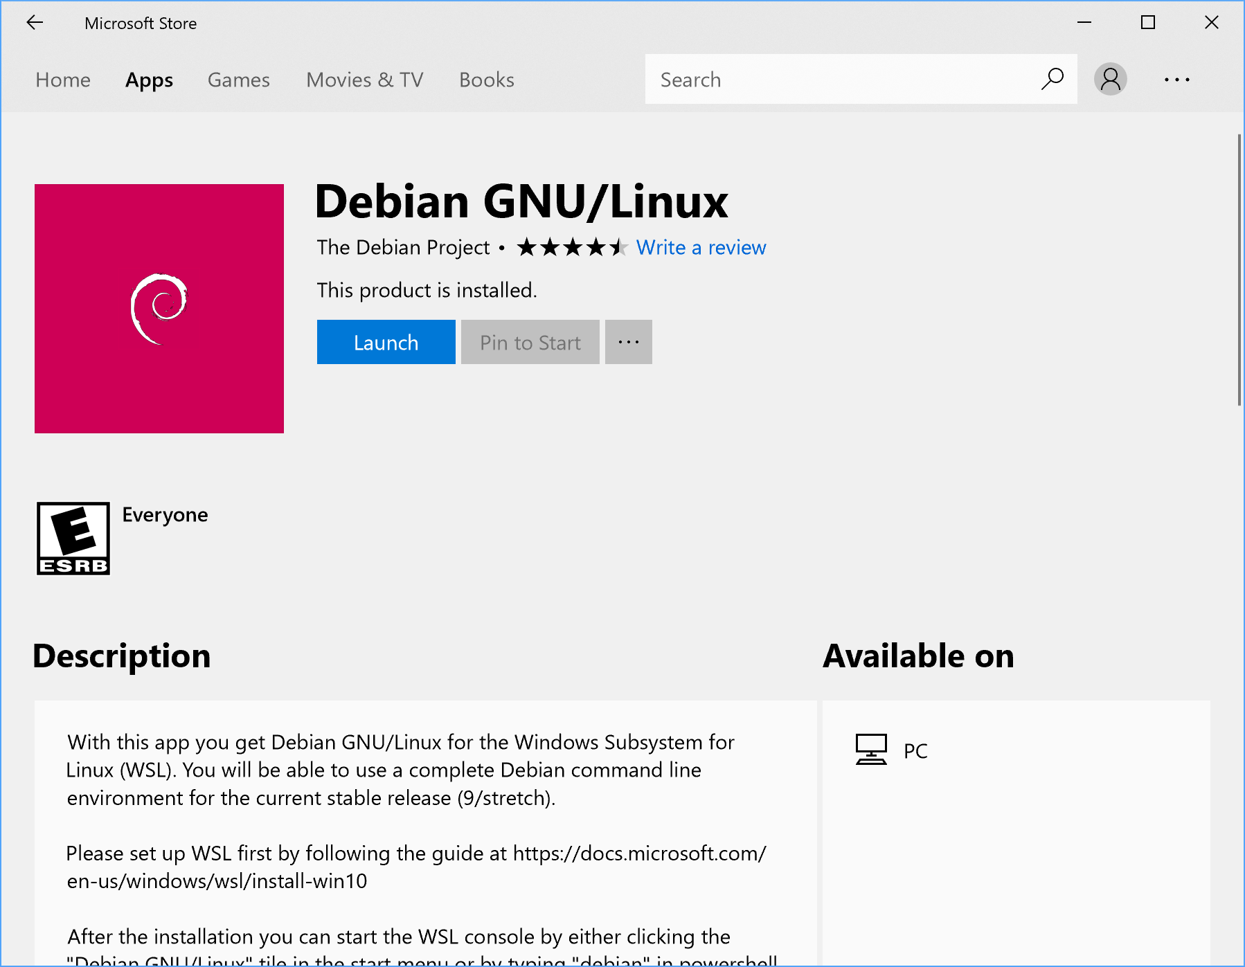1245x967 pixels.
Task: Open more options next to Pin to Start
Action: pyautogui.click(x=627, y=341)
